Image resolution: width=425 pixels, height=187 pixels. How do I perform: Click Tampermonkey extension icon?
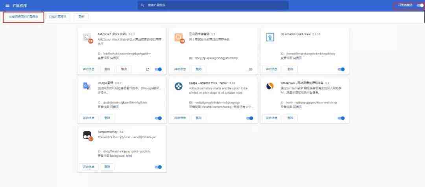tap(88, 135)
